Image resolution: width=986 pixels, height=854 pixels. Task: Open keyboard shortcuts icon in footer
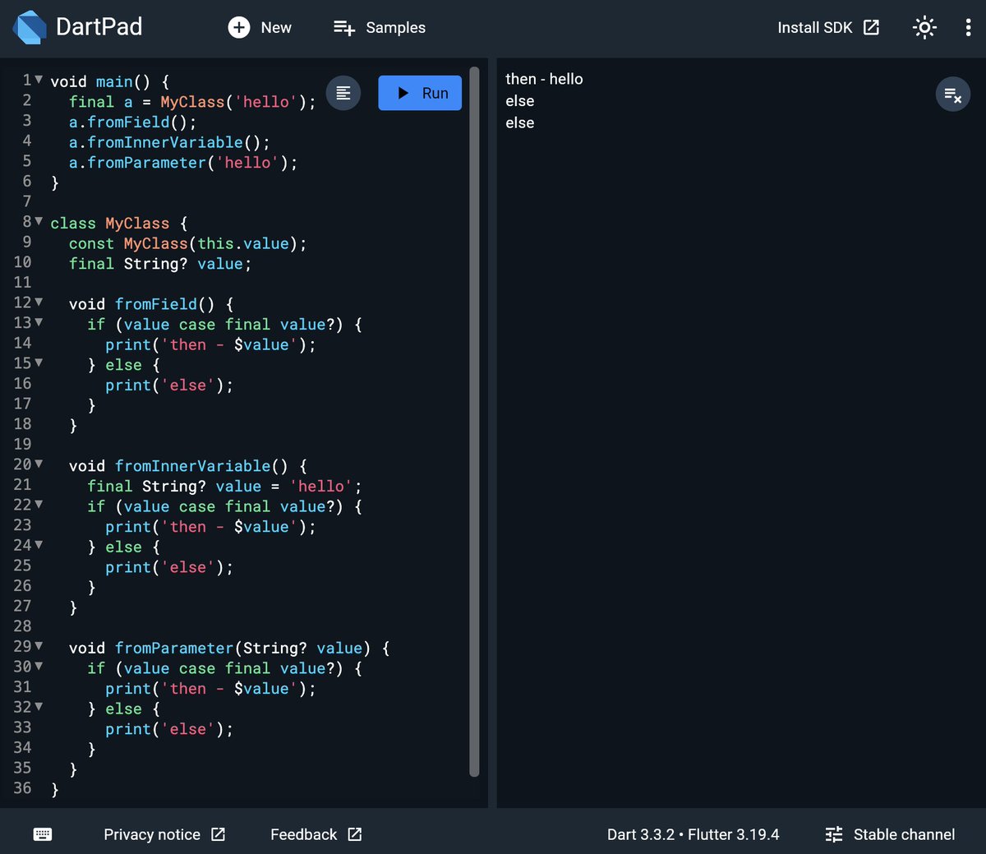tap(43, 834)
